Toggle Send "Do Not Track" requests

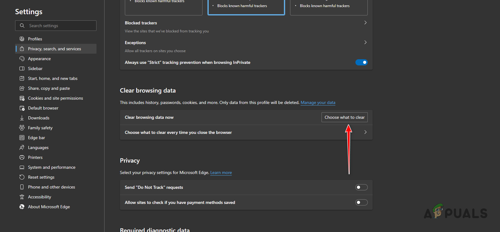361,187
